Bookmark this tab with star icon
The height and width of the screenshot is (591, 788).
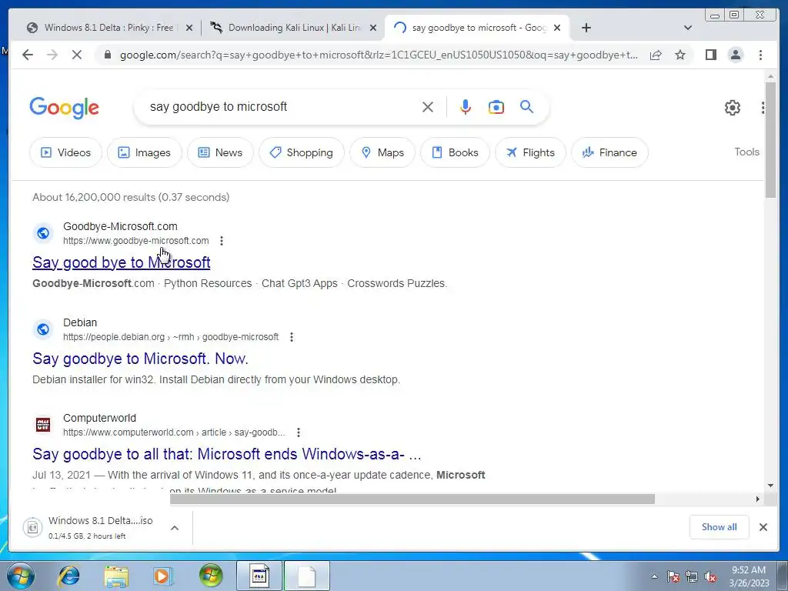coord(680,55)
